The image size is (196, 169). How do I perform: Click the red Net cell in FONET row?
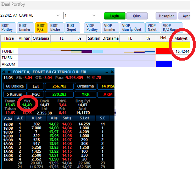[x=164, y=51]
